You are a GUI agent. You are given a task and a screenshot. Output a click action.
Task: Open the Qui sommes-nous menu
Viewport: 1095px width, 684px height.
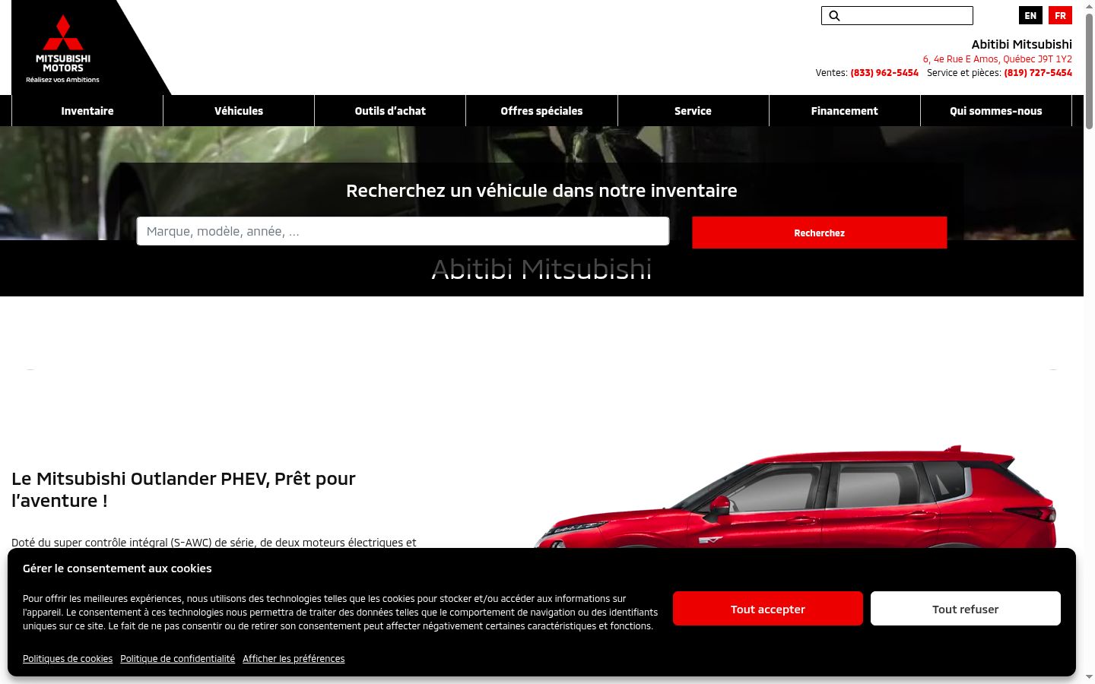(995, 111)
